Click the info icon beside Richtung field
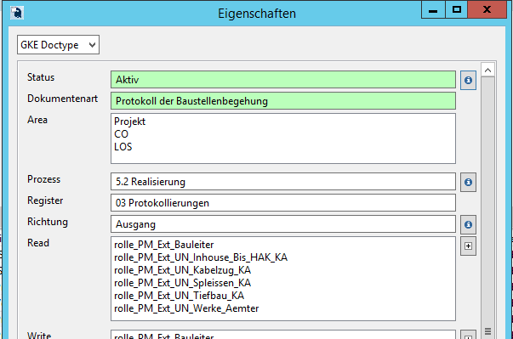 [468, 224]
